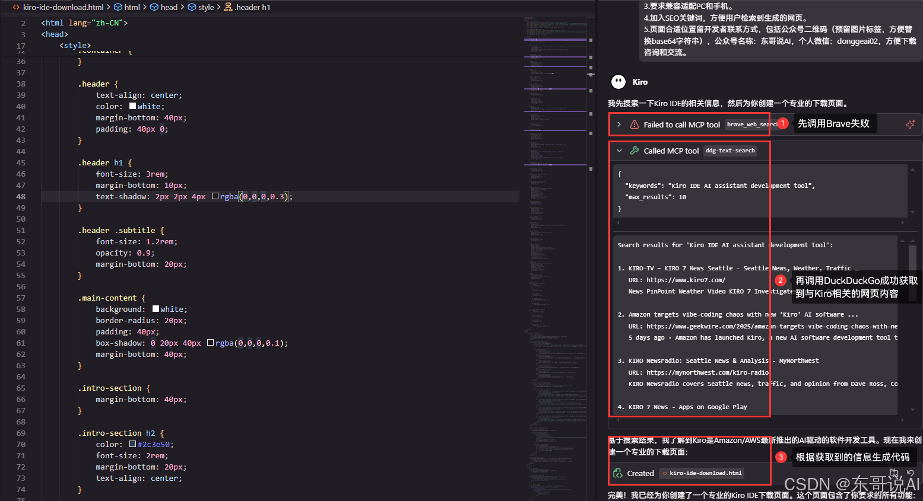Click the sparkle icon on the failed MCP row
Viewport: 923px width, 501px height.
(910, 124)
